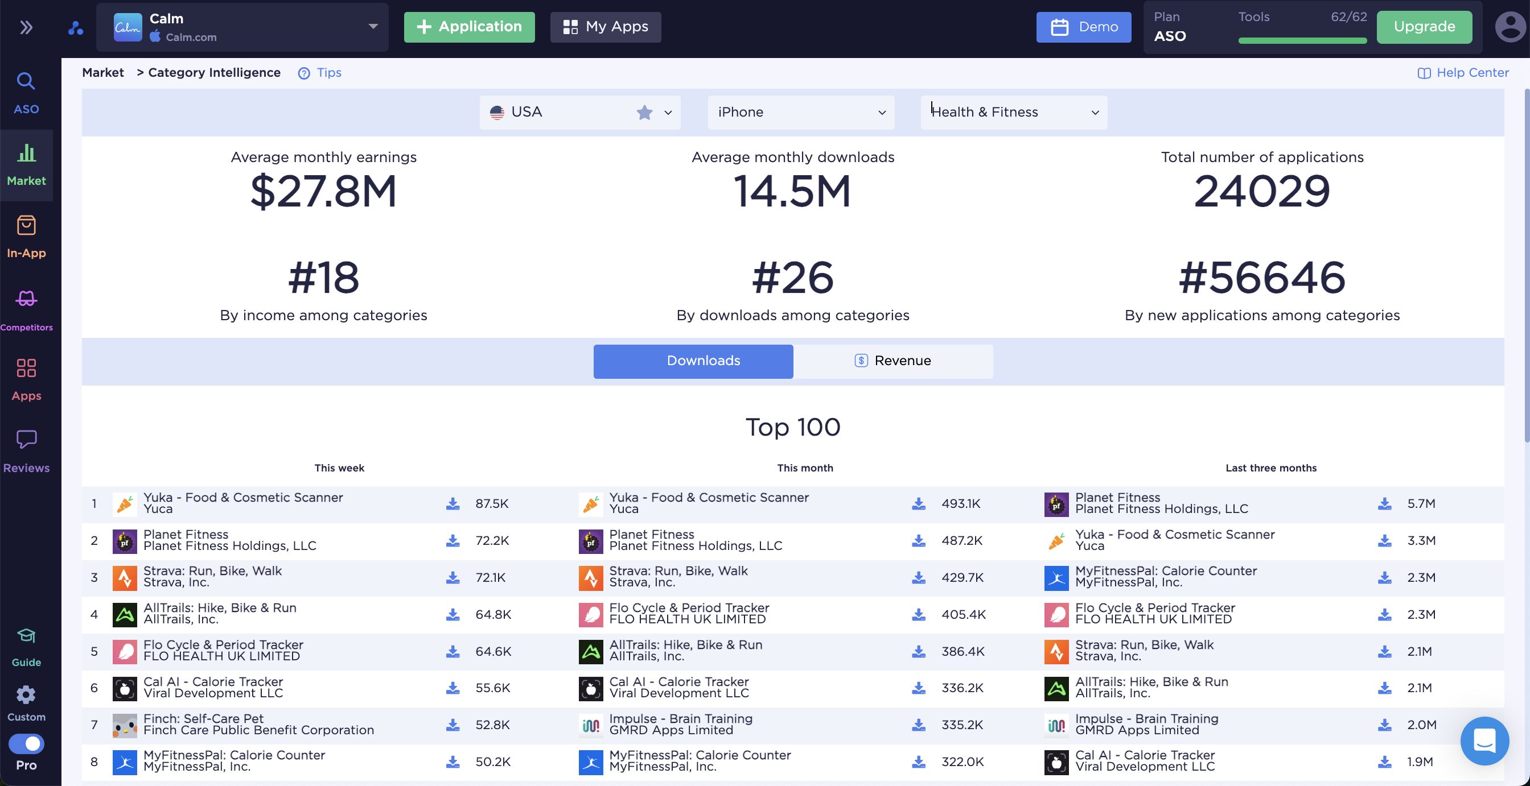Open Competitors section in sidebar
This screenshot has height=786, width=1530.
click(26, 310)
